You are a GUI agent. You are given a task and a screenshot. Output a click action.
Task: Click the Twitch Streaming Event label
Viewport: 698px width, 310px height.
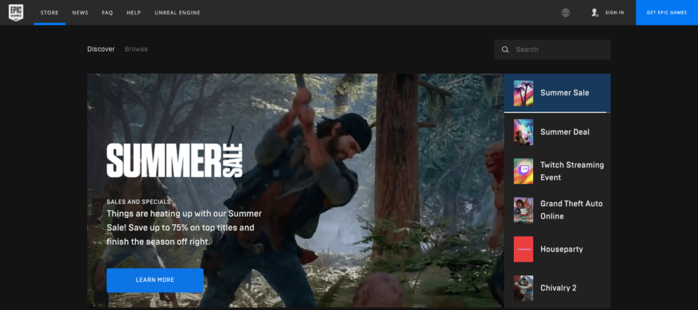572,171
